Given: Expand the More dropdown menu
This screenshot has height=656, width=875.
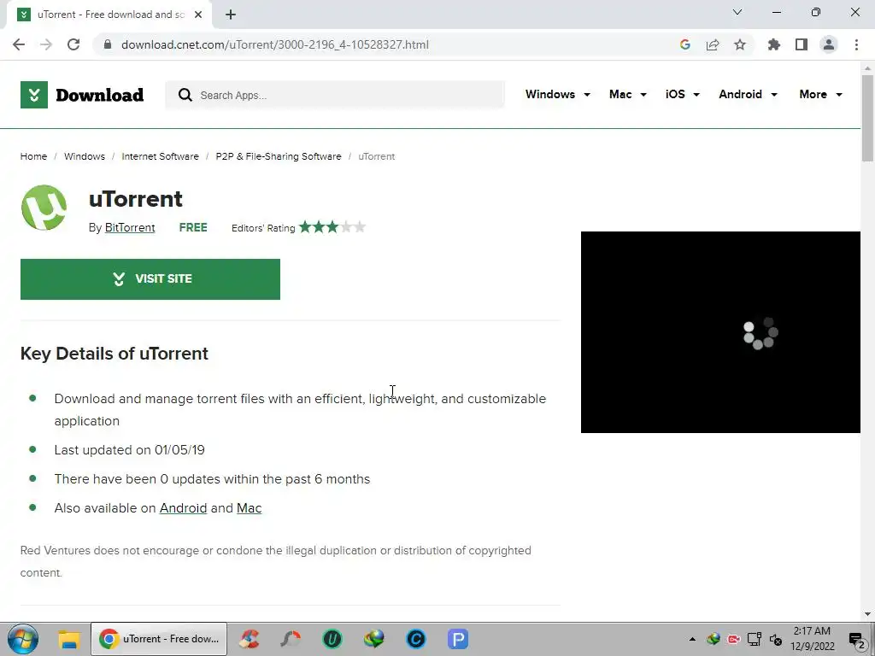Looking at the screenshot, I should point(820,94).
